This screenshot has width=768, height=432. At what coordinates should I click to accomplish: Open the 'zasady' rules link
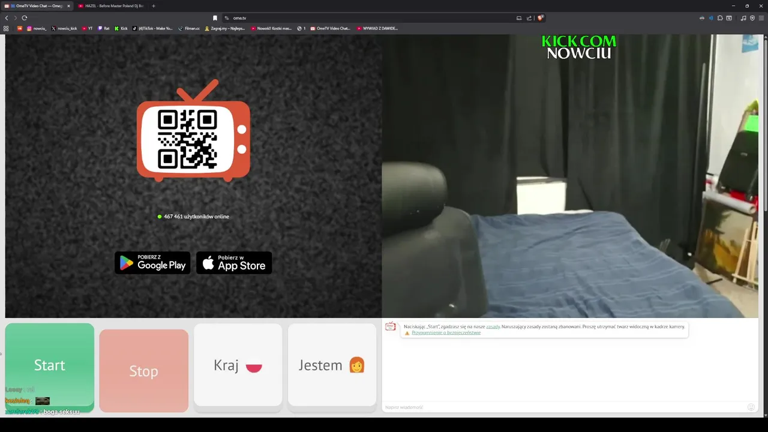tap(493, 326)
